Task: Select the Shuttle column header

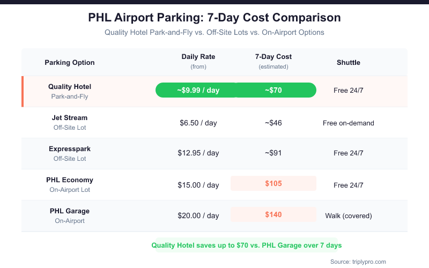Action: click(x=349, y=62)
